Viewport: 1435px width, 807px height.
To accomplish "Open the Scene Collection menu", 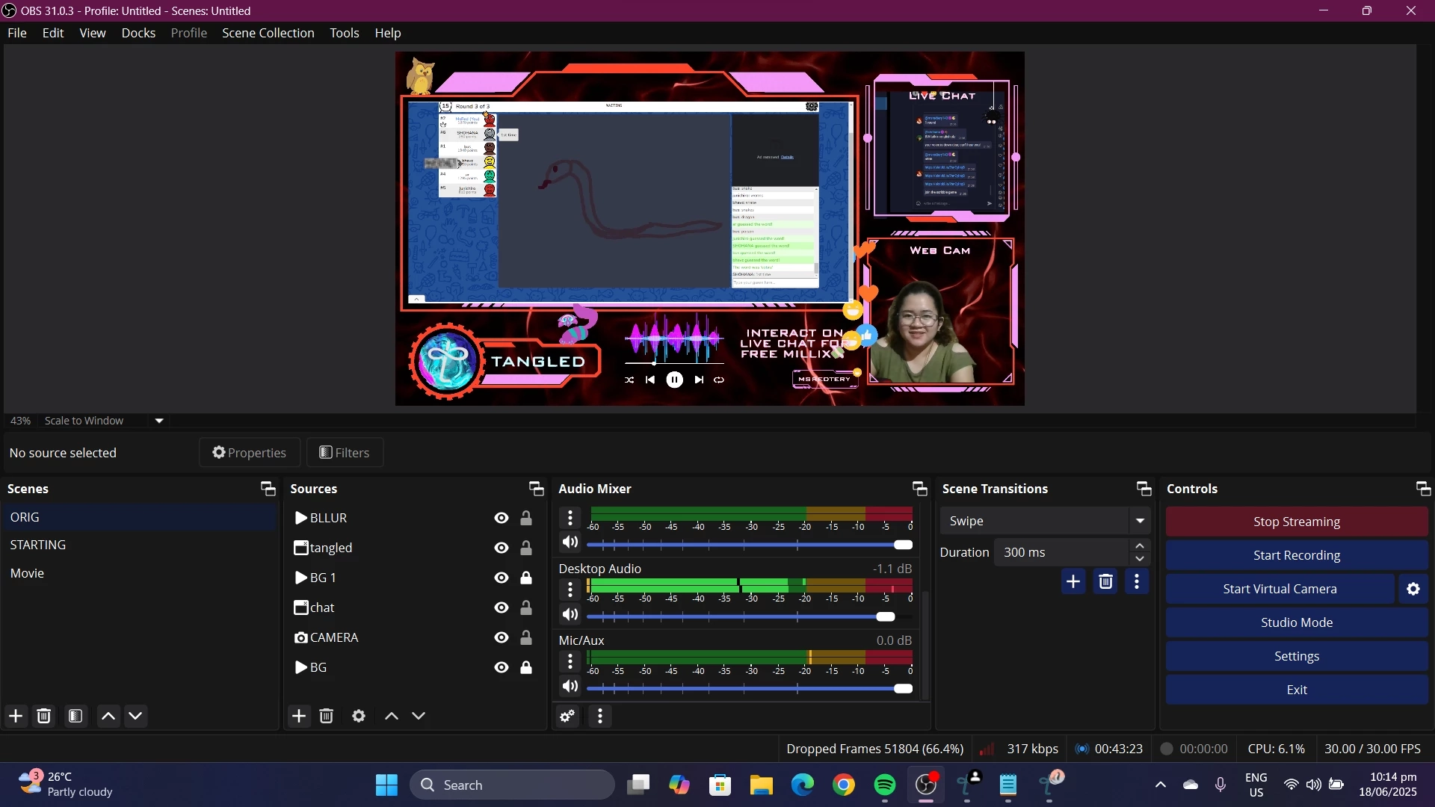I will [x=268, y=33].
